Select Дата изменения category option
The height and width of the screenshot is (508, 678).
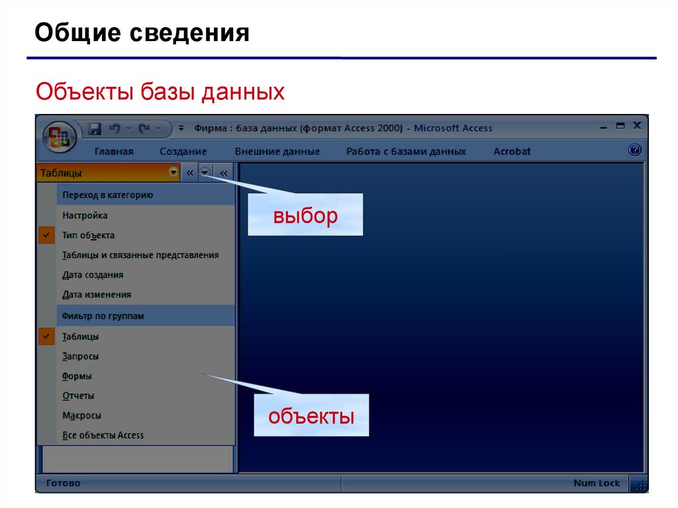[146, 295]
